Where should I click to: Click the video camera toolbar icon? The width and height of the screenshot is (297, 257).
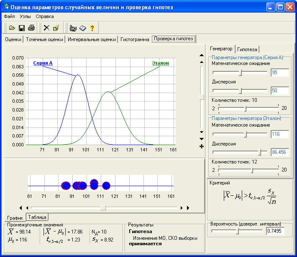[73, 28]
